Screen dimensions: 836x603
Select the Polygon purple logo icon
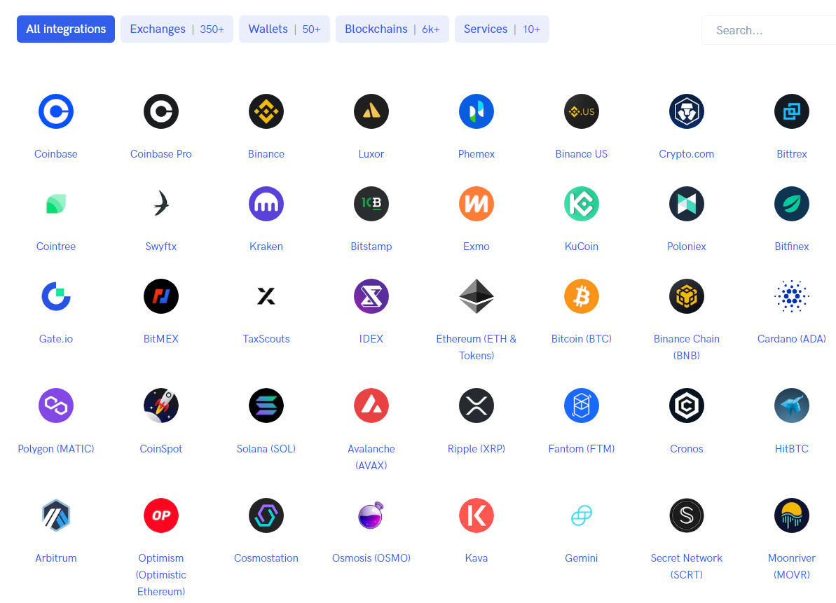point(56,406)
